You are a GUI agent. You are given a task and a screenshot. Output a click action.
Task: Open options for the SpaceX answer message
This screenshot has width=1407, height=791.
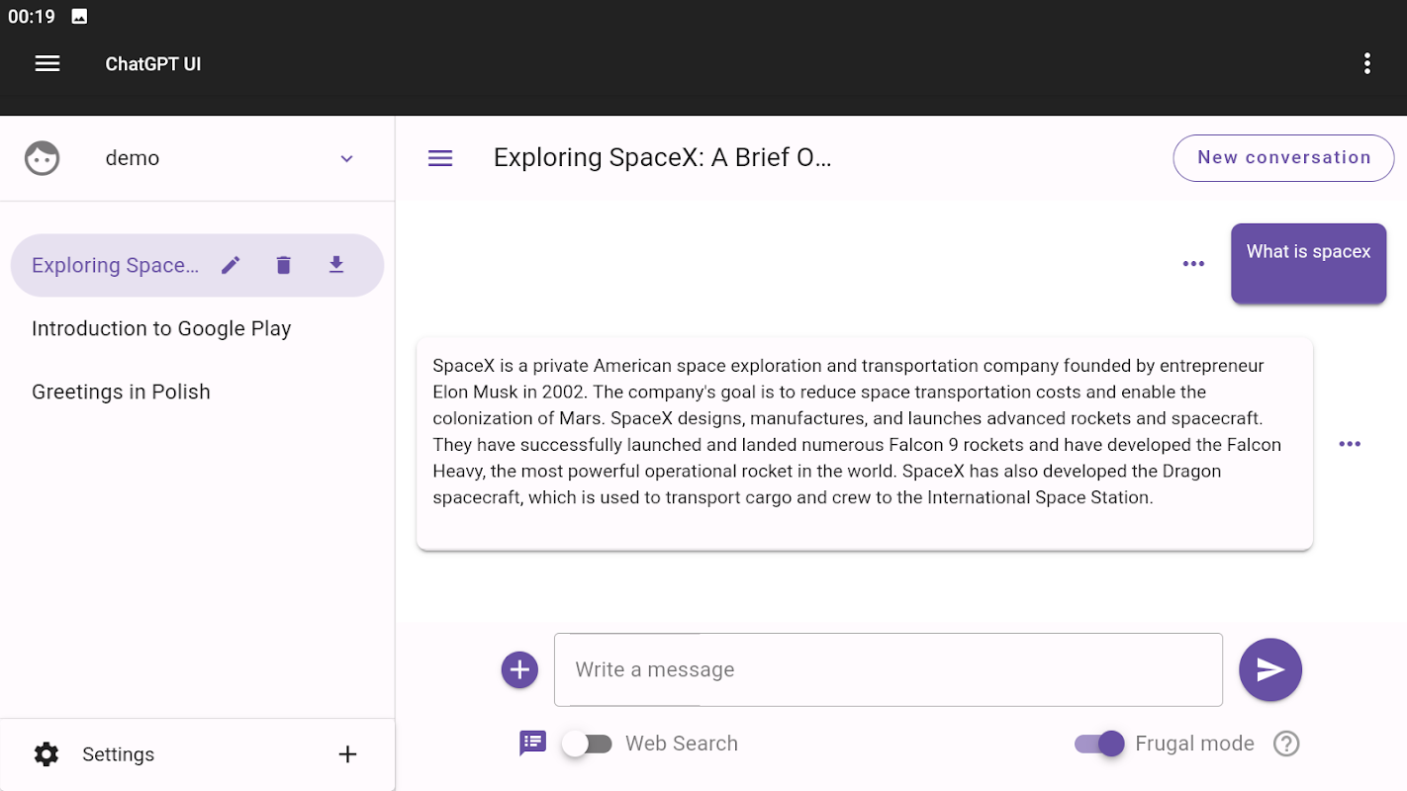(x=1350, y=444)
